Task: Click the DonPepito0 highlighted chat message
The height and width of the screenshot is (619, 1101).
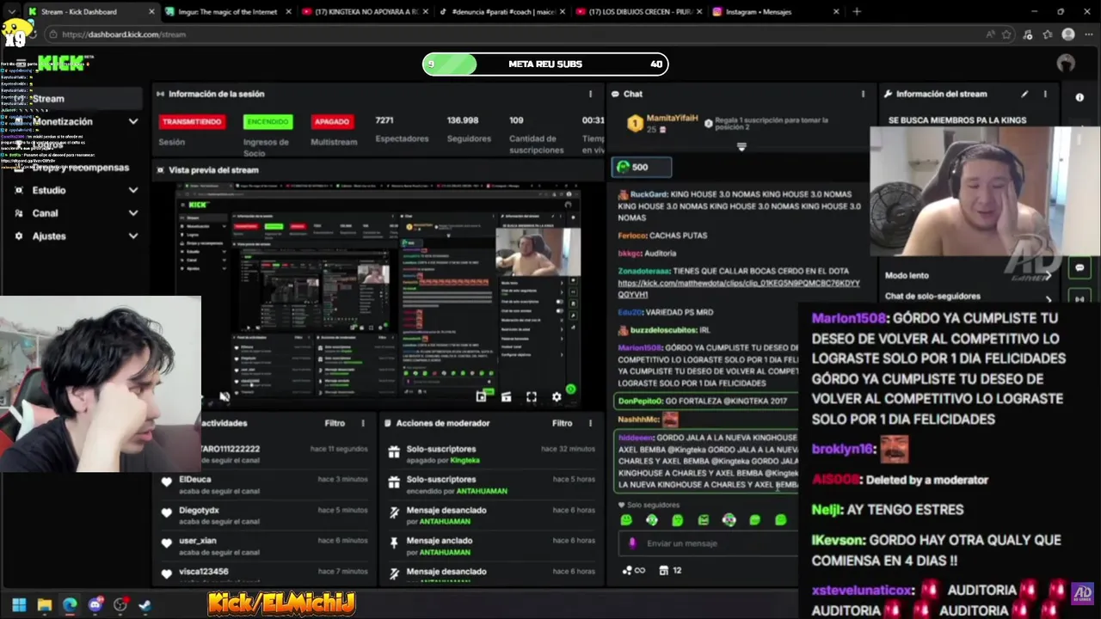Action: coord(705,401)
